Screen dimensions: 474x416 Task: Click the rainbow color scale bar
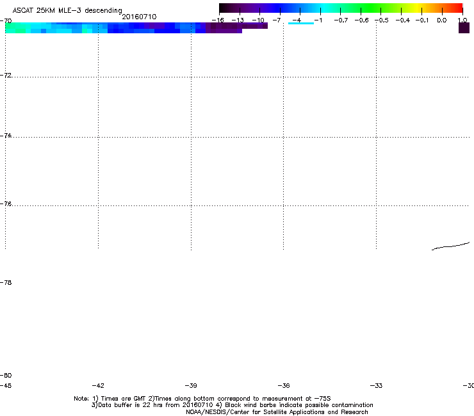[x=341, y=8]
